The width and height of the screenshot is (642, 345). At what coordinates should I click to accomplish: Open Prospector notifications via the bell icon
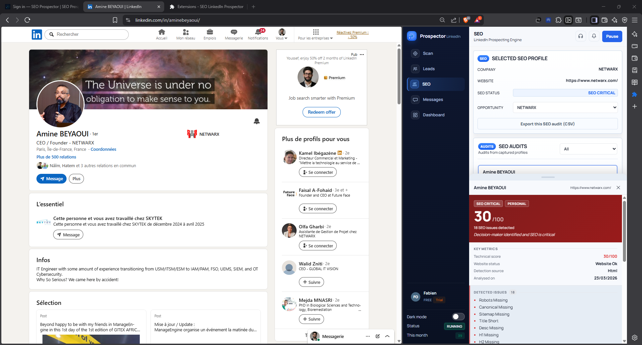[594, 36]
